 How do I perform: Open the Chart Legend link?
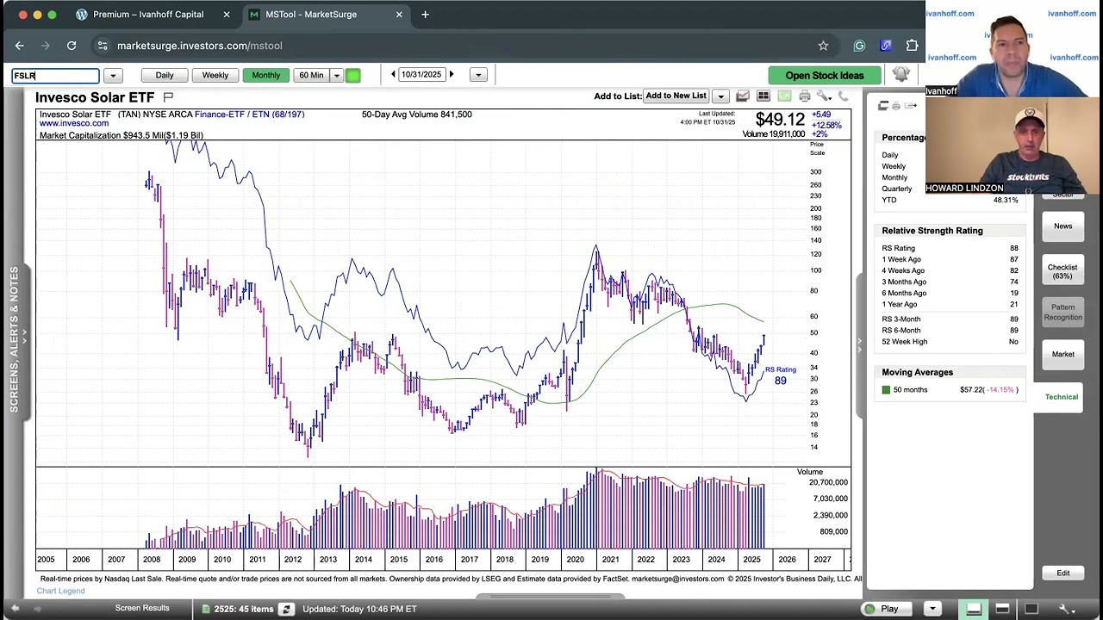tap(60, 591)
